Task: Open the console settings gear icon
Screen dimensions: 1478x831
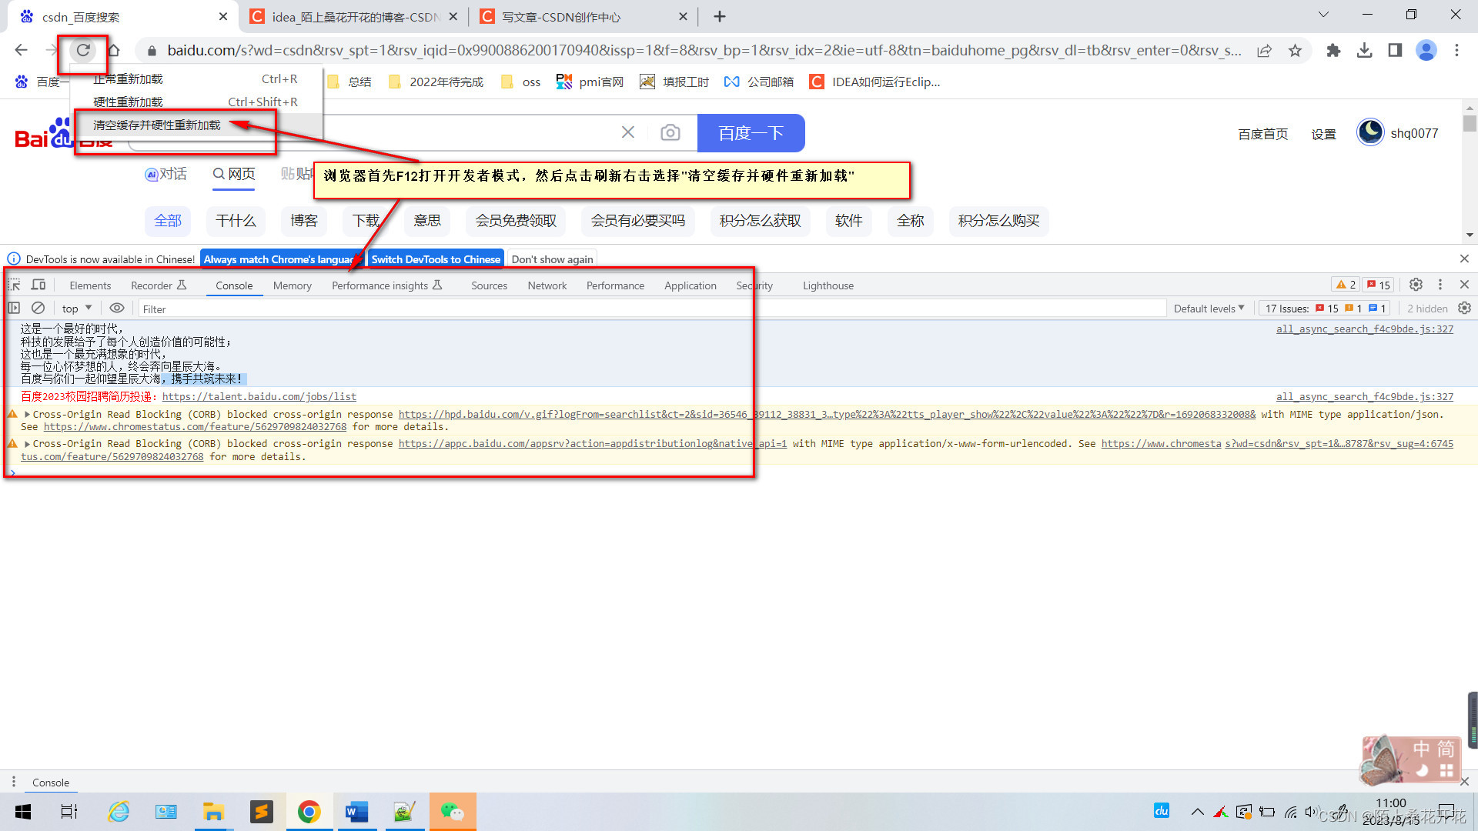Action: click(x=1464, y=308)
